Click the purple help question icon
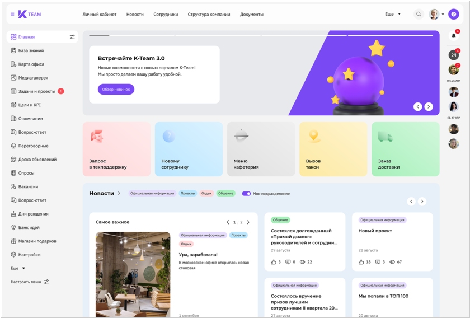 454,14
